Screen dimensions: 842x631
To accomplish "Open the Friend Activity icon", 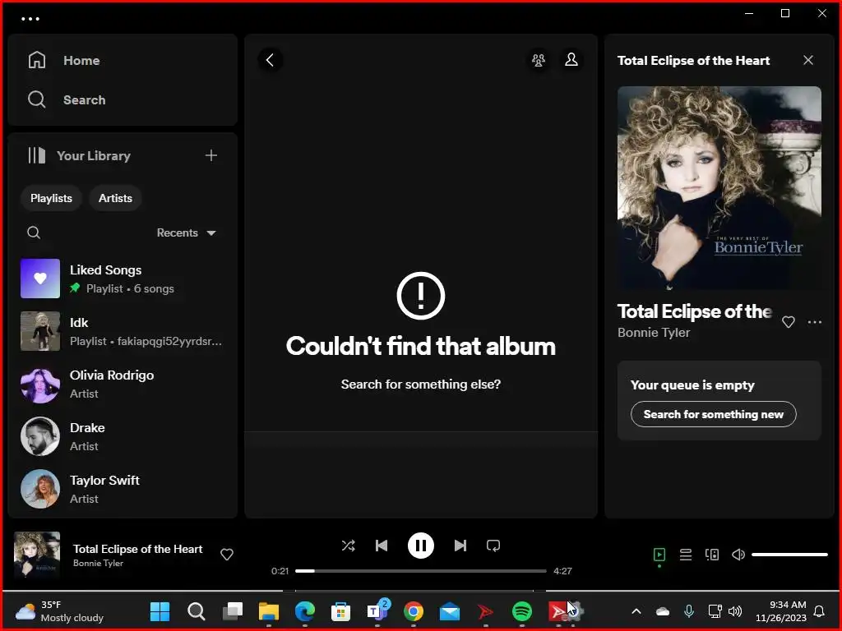I will [x=538, y=59].
